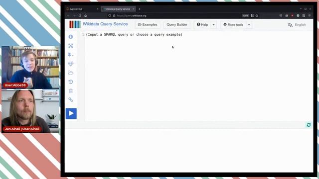This screenshot has height=179, width=319.
Task: Bookmark the page with star icon
Action: coord(257,15)
